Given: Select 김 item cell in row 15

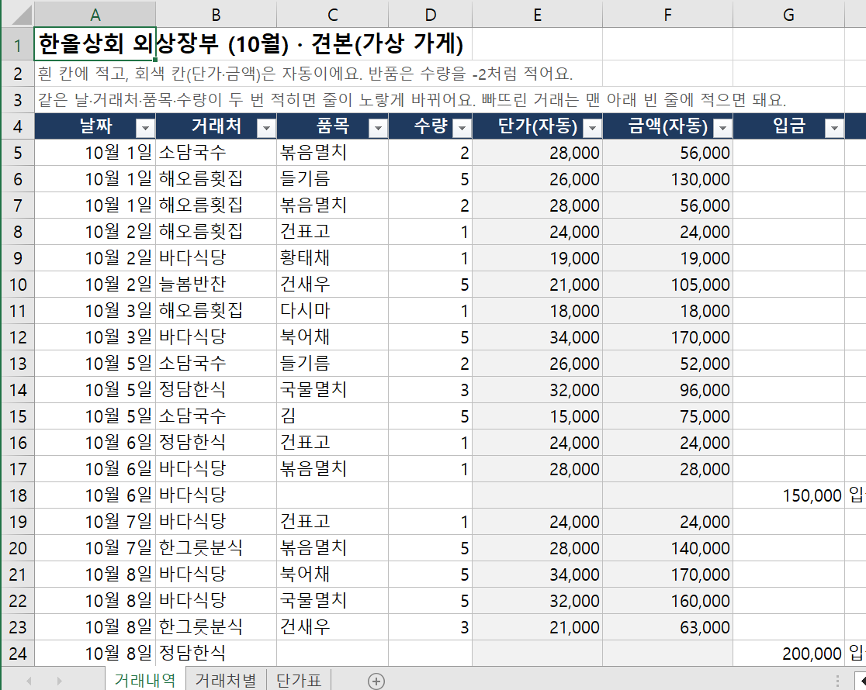Looking at the screenshot, I should click(x=332, y=416).
